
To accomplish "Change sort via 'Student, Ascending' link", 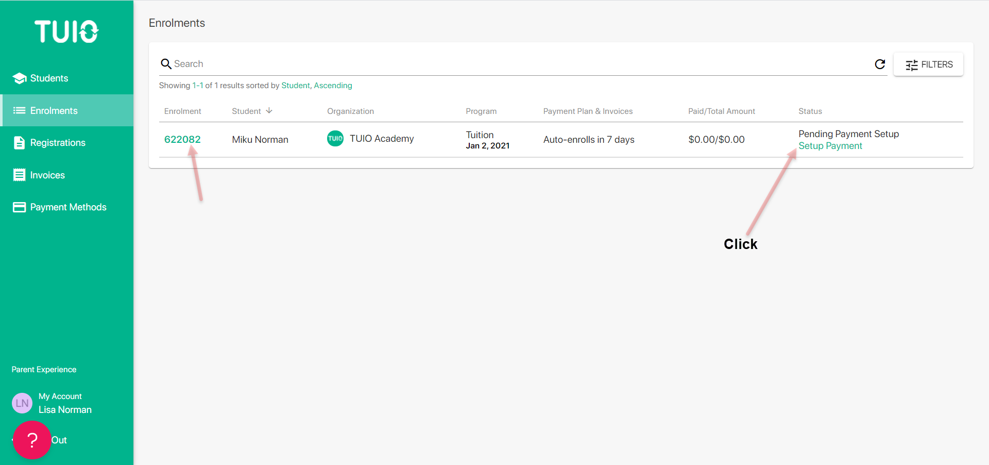I will (x=316, y=86).
